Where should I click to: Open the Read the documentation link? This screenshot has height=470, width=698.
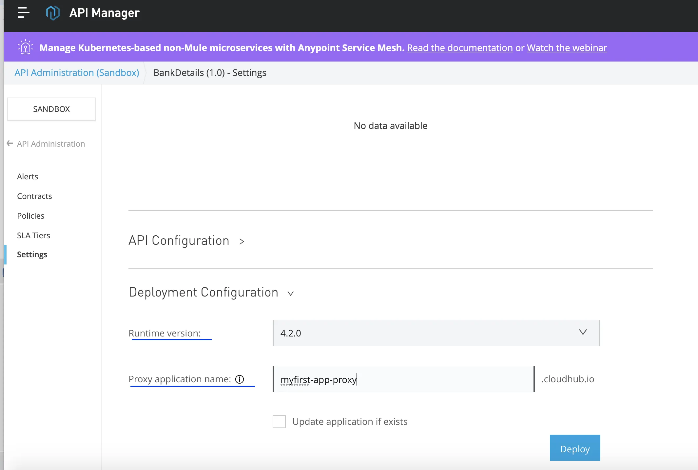pos(460,48)
